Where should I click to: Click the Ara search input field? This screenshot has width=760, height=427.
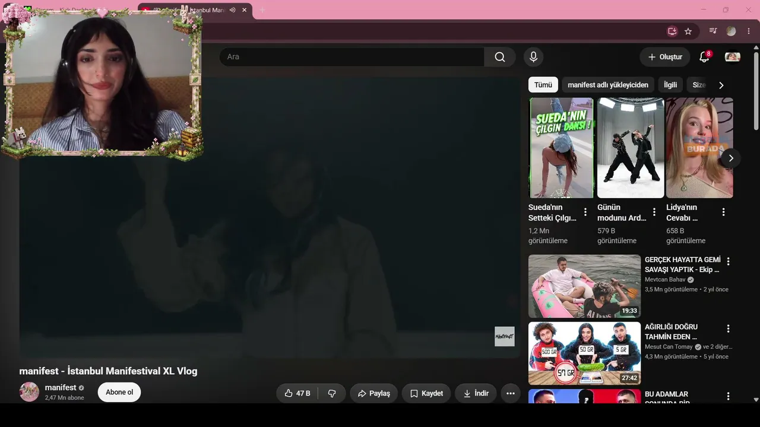351,57
